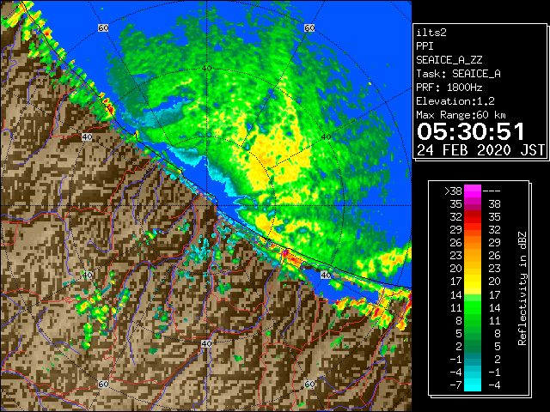Click the 60 km ring label at north-northeast

(x=309, y=28)
